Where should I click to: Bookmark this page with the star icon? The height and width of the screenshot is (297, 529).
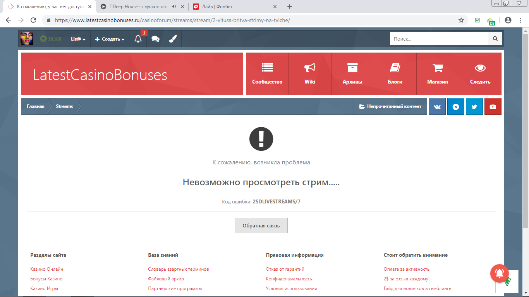[461, 20]
